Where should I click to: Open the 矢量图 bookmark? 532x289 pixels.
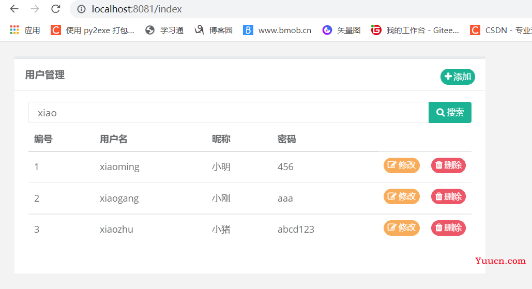coord(341,30)
